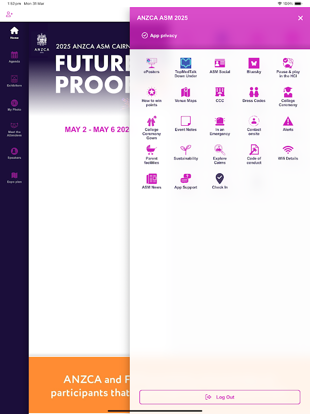The width and height of the screenshot is (310, 414).
Task: Open Agenda in the sidebar
Action: (x=14, y=57)
